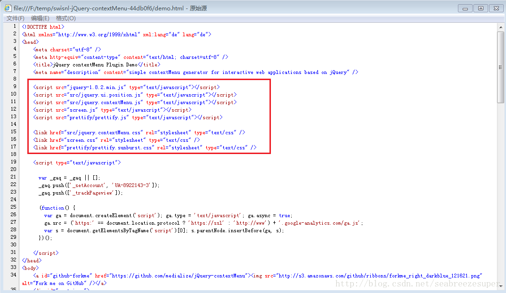Click the (function() { line

click(57, 208)
